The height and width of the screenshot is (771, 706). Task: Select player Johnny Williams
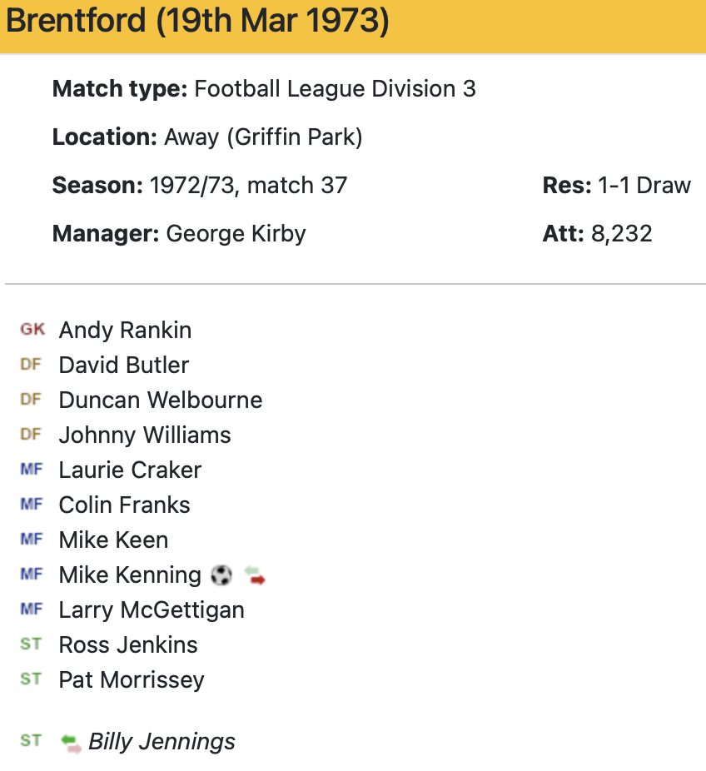tap(145, 435)
